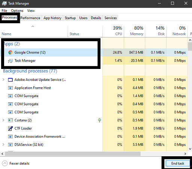The width and height of the screenshot is (192, 169).
Task: Open the Options menu
Action: 17,11
